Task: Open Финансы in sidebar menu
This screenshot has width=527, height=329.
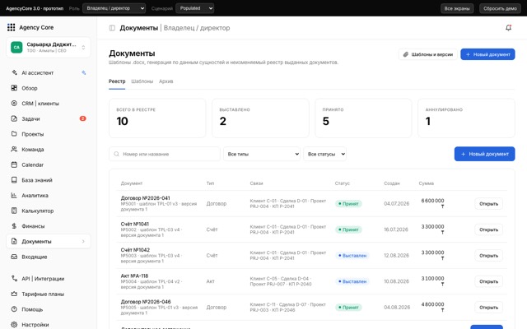Action: tap(49, 226)
